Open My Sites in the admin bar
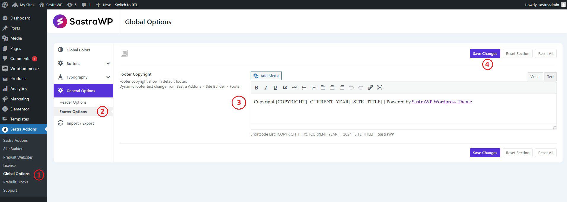 pyautogui.click(x=23, y=5)
